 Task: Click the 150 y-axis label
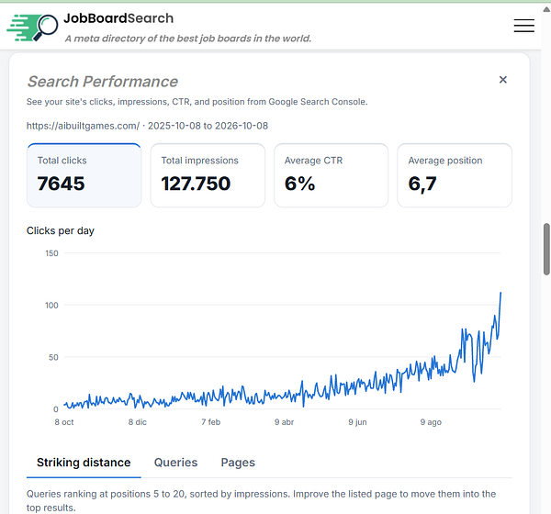(x=51, y=253)
